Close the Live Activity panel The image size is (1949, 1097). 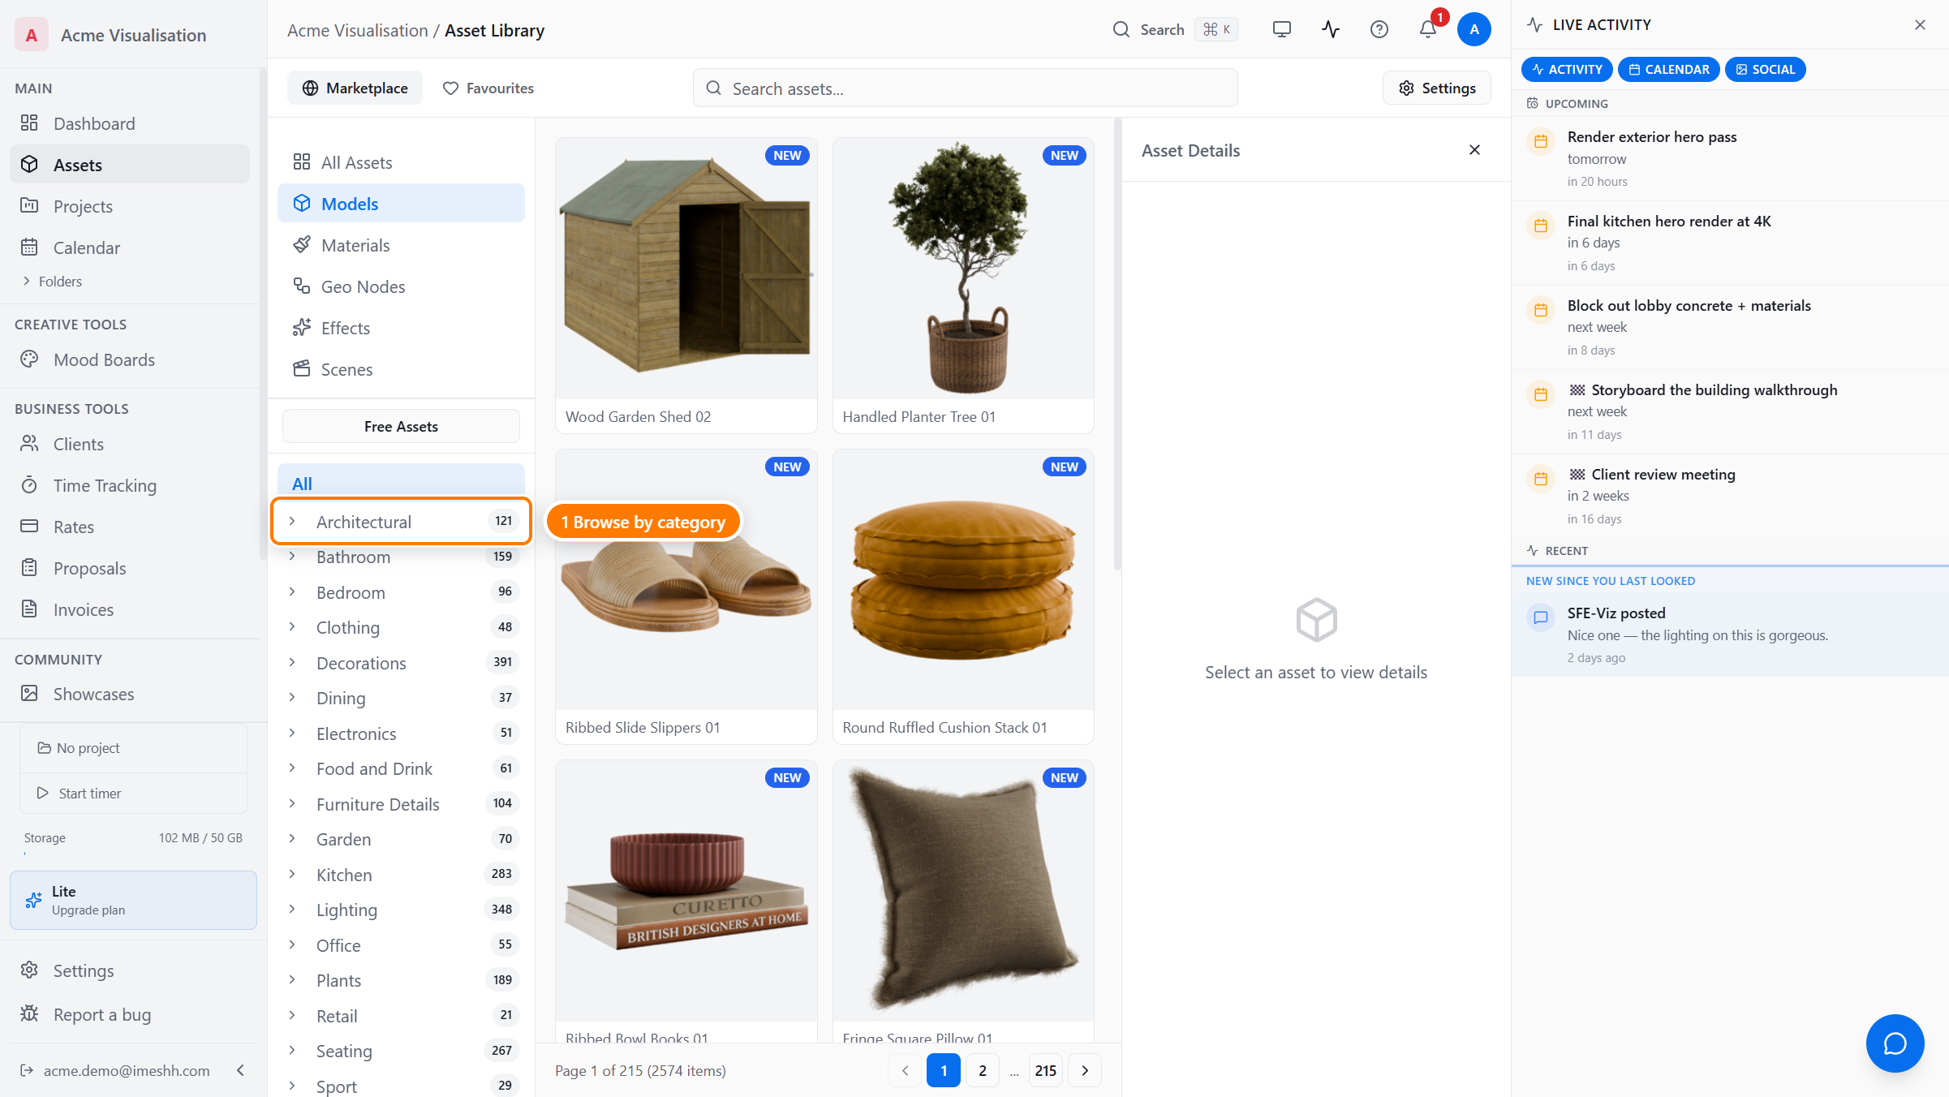coord(1920,25)
